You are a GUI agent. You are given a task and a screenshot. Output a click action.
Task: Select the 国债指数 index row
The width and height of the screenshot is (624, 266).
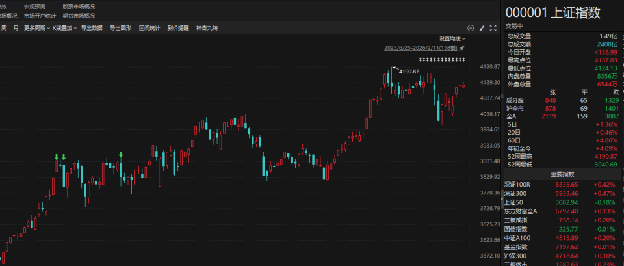562,229
